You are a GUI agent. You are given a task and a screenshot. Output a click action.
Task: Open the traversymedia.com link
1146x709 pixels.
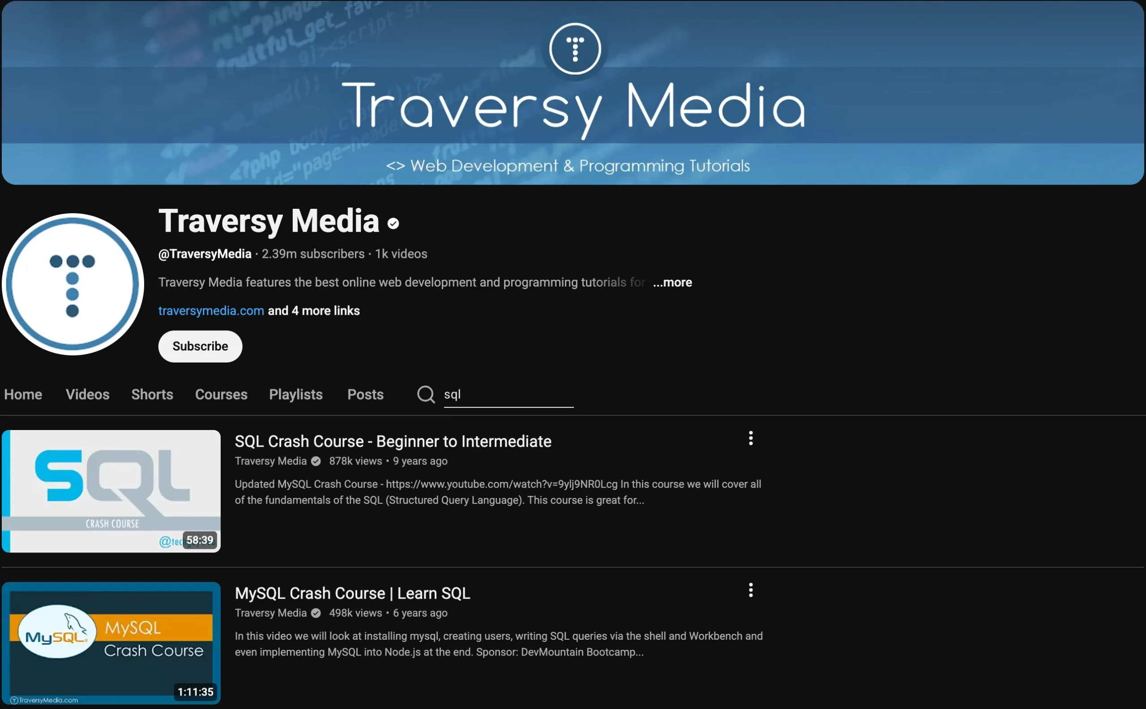pyautogui.click(x=211, y=310)
